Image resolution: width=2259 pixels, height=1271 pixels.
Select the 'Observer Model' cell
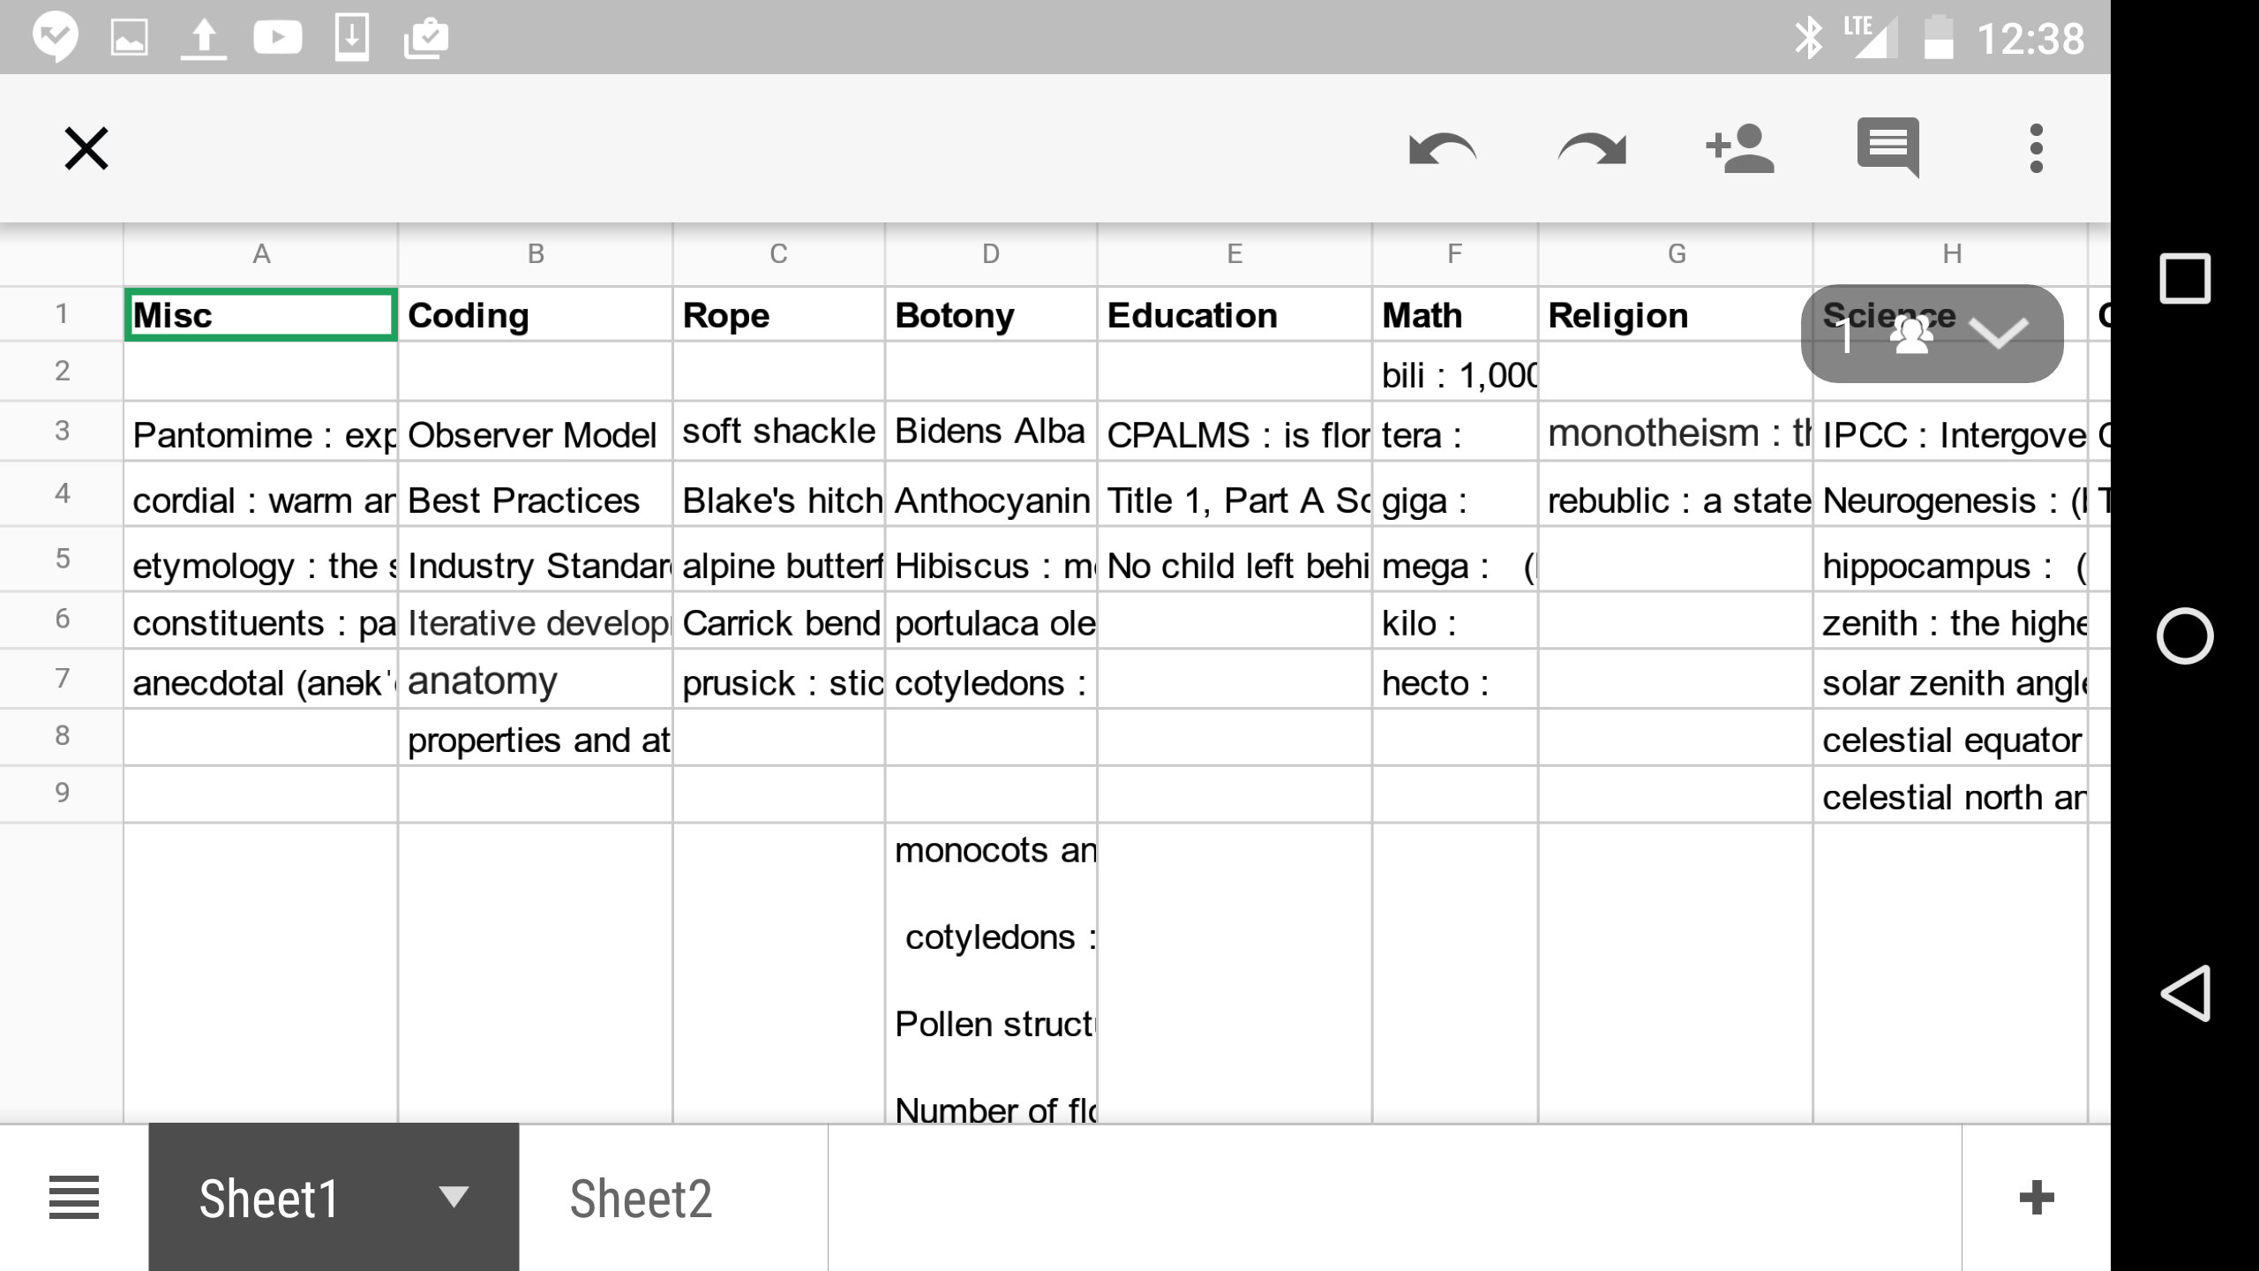pyautogui.click(x=536, y=432)
